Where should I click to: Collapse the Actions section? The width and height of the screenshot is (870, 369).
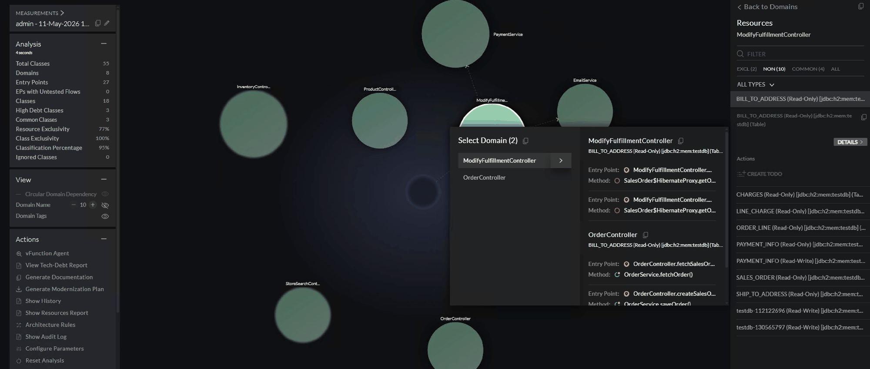104,239
